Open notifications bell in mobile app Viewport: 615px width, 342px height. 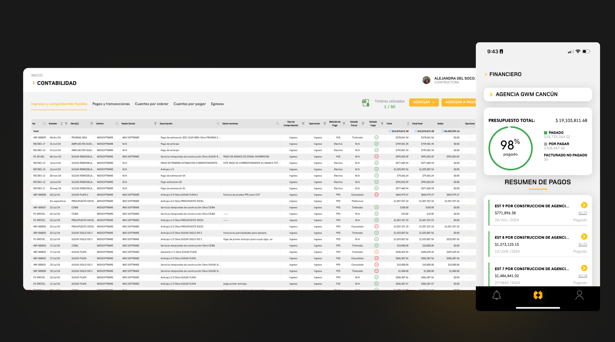point(496,295)
